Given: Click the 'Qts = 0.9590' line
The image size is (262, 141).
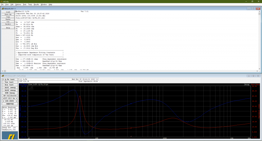Looking at the screenshot, I should pyautogui.click(x=23, y=42).
